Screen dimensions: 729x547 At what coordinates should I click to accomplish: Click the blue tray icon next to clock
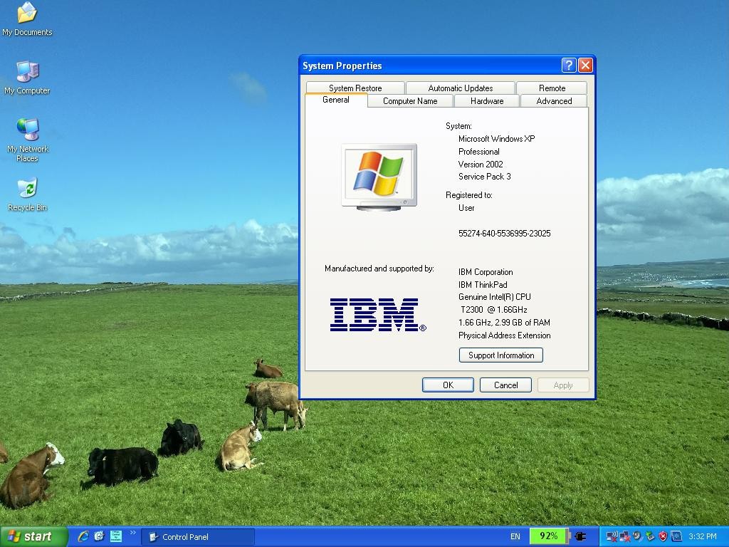(x=676, y=536)
